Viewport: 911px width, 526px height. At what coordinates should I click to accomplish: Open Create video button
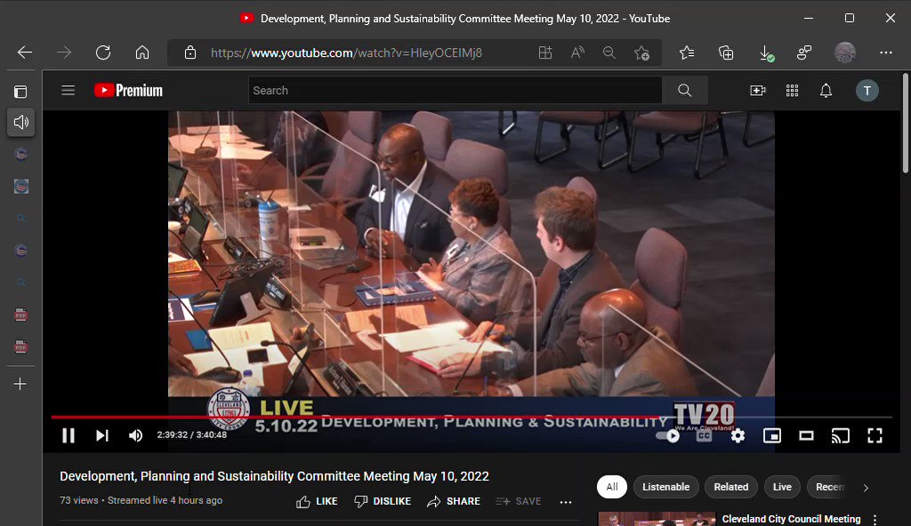(x=758, y=90)
